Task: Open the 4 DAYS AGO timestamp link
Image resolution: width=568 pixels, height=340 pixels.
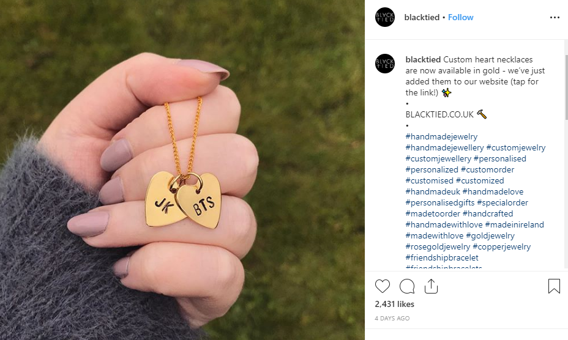Action: point(392,318)
